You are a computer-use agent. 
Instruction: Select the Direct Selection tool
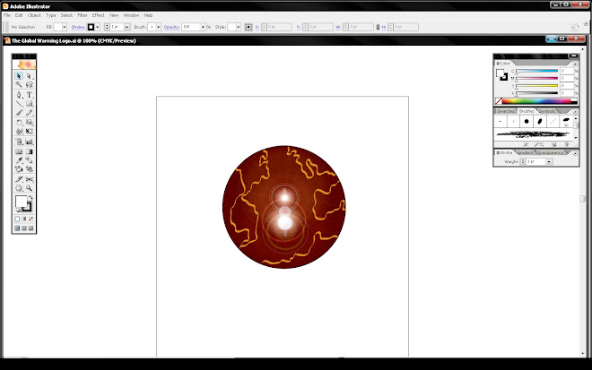[x=29, y=76]
